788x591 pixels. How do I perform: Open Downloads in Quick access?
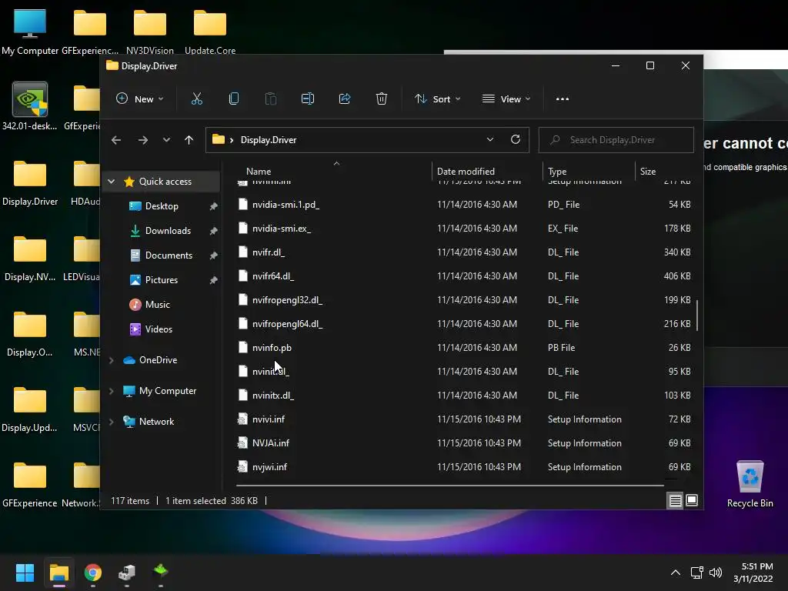(x=168, y=231)
